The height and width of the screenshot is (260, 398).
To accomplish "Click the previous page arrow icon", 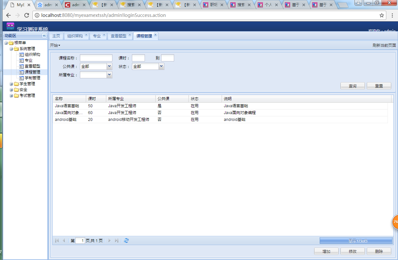I will (64, 240).
